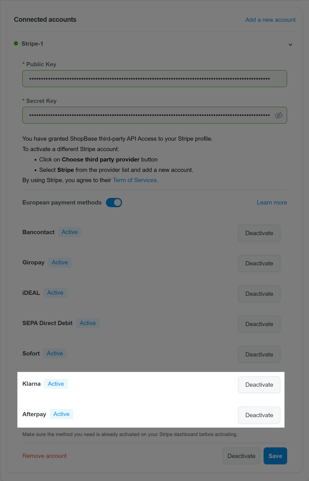
Task: Click the Klarna Active status badge
Action: tap(56, 384)
